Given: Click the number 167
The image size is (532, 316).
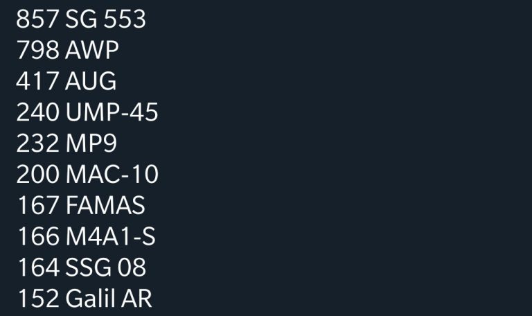Looking at the screenshot, I should [x=37, y=206].
